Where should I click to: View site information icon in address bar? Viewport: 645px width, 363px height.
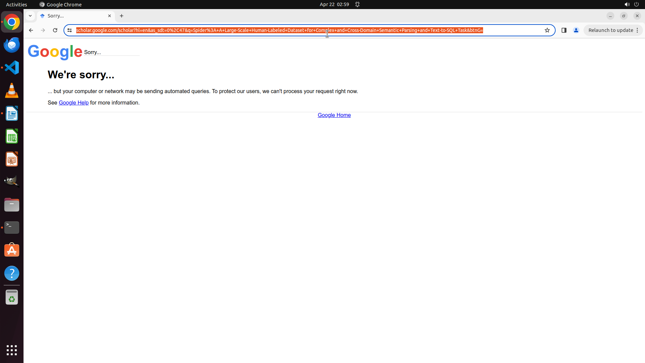(x=70, y=30)
